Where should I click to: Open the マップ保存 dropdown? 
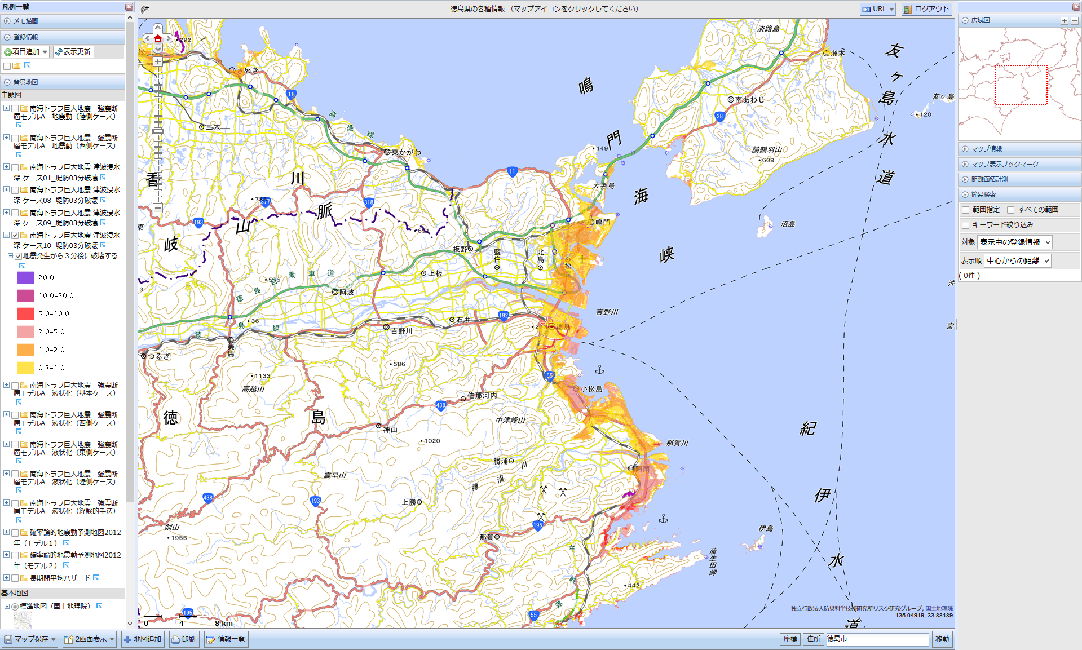click(x=30, y=639)
